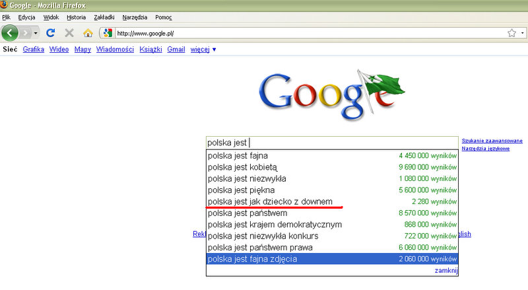Open the Historia menu
Viewport: 528px width, 290px height.
pyautogui.click(x=76, y=17)
